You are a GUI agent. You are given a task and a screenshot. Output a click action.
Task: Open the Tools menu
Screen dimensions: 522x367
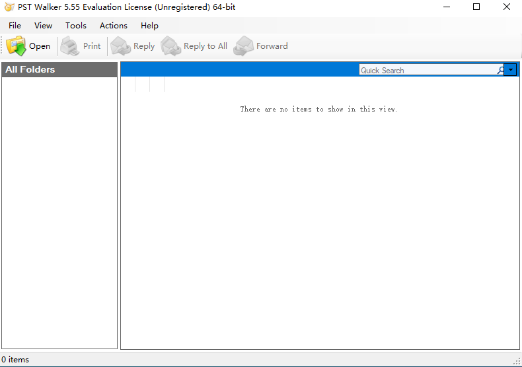coord(76,26)
